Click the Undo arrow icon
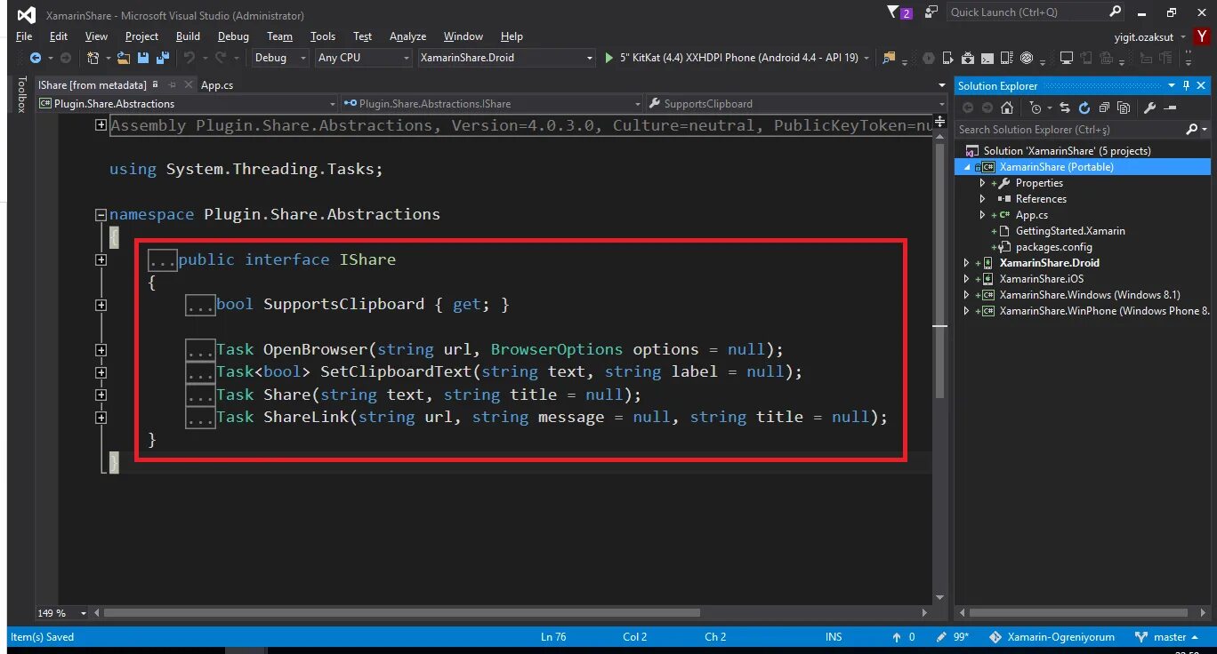Image resolution: width=1217 pixels, height=654 pixels. [189, 58]
